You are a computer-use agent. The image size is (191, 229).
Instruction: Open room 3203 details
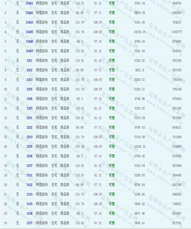(x=29, y=137)
